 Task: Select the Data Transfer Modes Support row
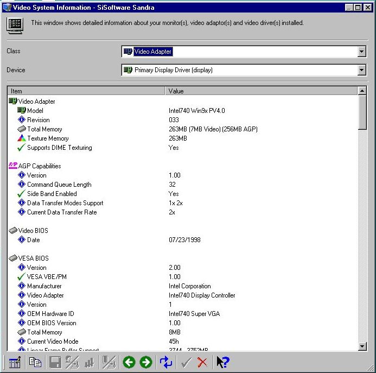point(182,203)
